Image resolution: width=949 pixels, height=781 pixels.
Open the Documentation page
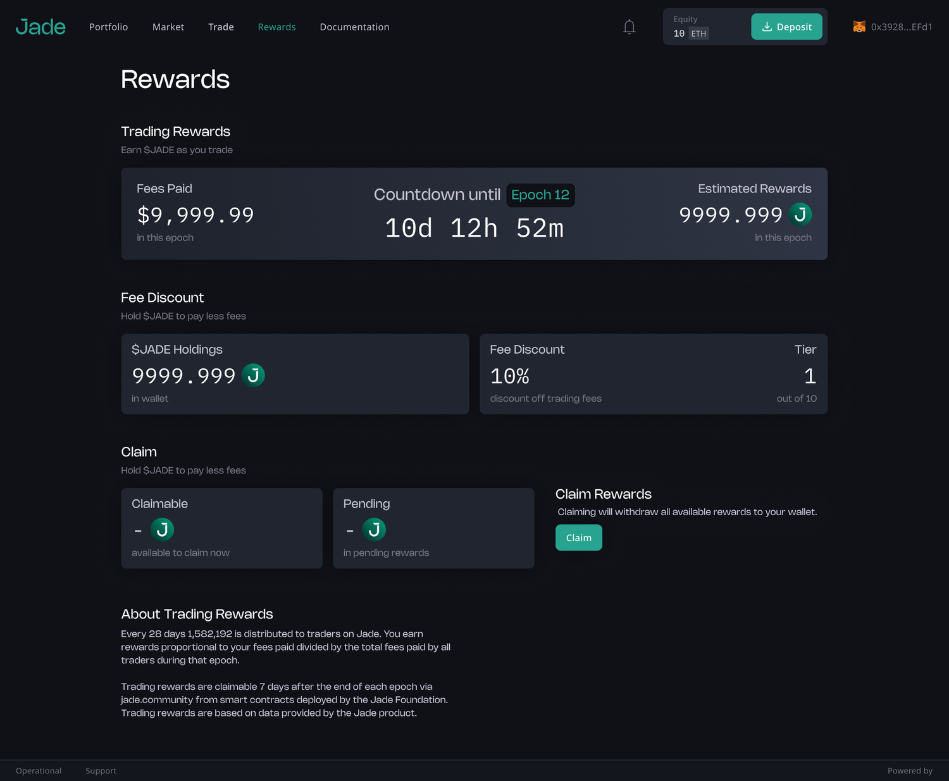pyautogui.click(x=354, y=27)
